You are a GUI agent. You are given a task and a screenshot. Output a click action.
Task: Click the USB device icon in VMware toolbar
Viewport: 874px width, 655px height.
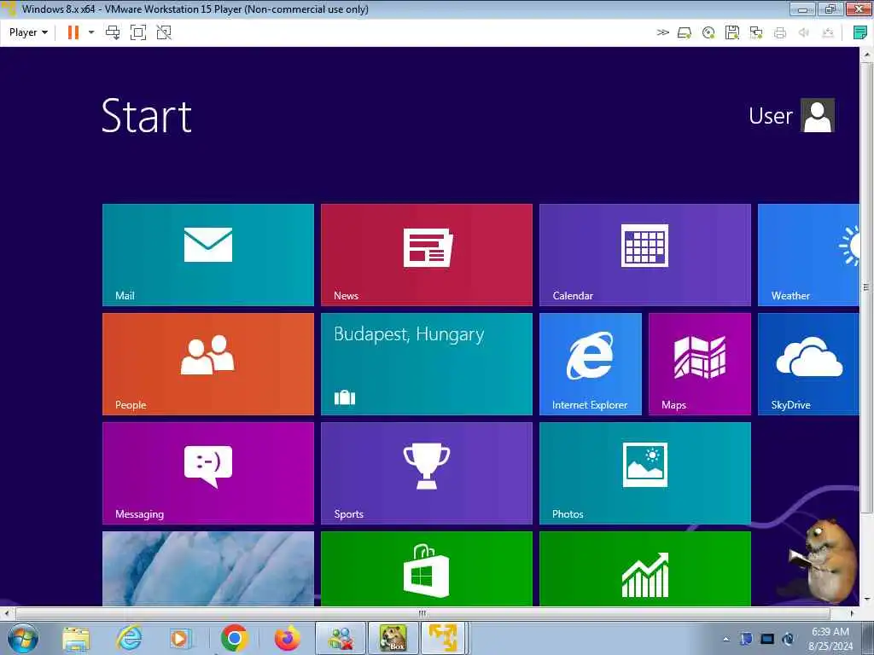click(x=828, y=33)
